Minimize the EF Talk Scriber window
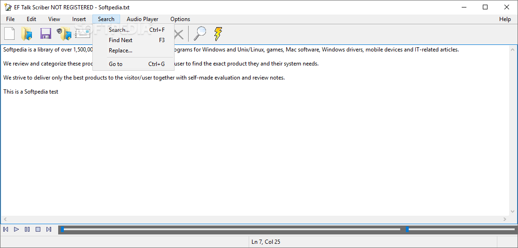Image resolution: width=518 pixels, height=248 pixels. tap(465, 7)
